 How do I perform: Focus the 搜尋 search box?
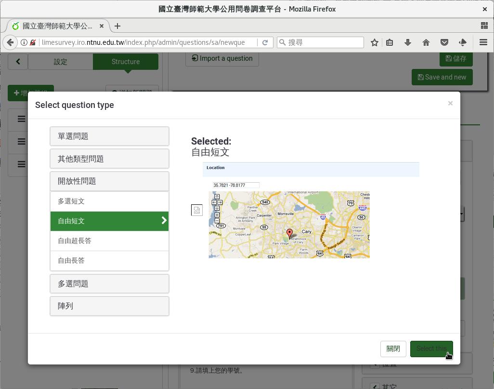tap(320, 42)
